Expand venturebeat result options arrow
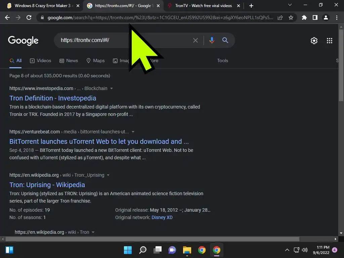This screenshot has height=258, width=344. 133,132
